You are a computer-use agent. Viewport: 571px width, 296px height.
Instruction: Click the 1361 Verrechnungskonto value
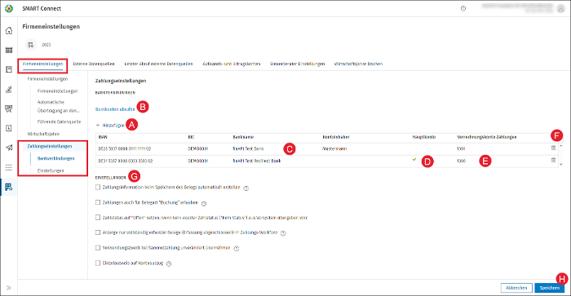click(x=461, y=148)
